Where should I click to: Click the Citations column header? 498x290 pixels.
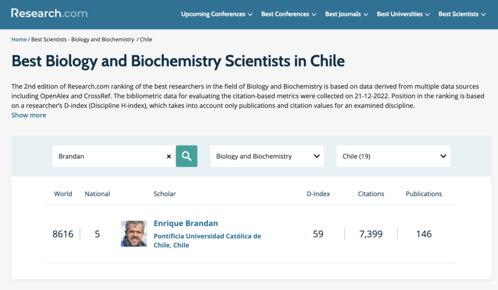[371, 194]
